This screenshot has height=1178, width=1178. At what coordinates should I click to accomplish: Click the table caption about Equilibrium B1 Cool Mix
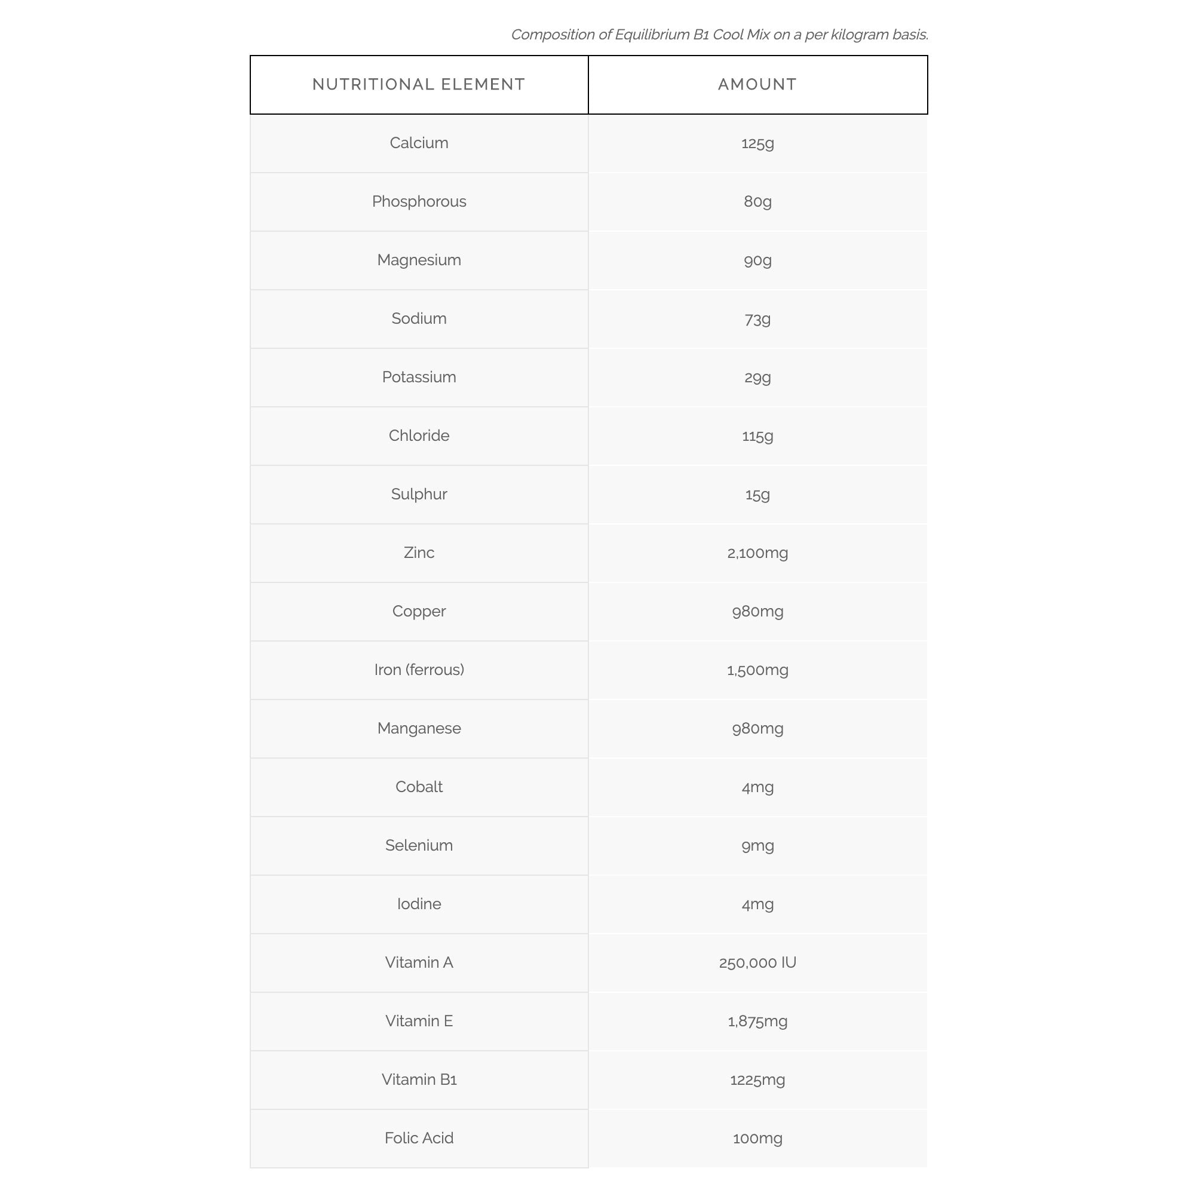(719, 35)
